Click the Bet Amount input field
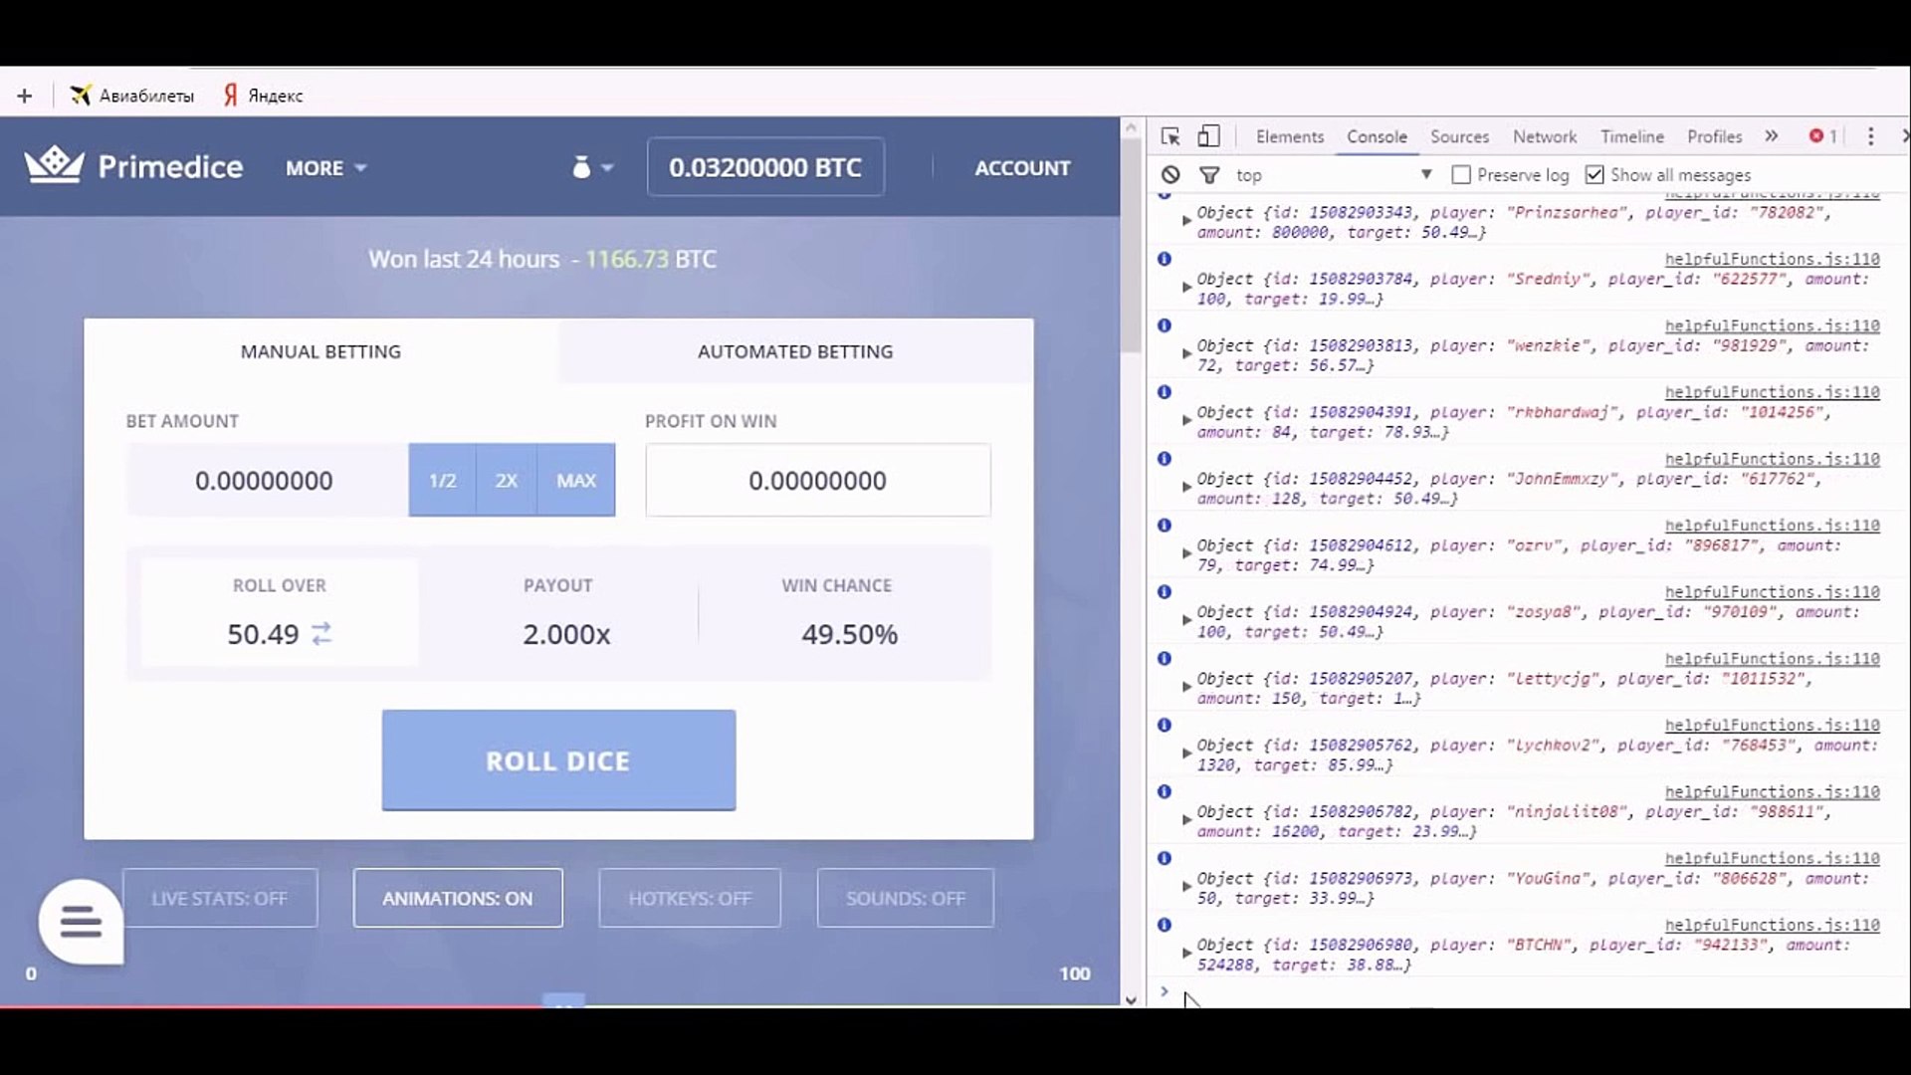Image resolution: width=1911 pixels, height=1075 pixels. [x=267, y=480]
